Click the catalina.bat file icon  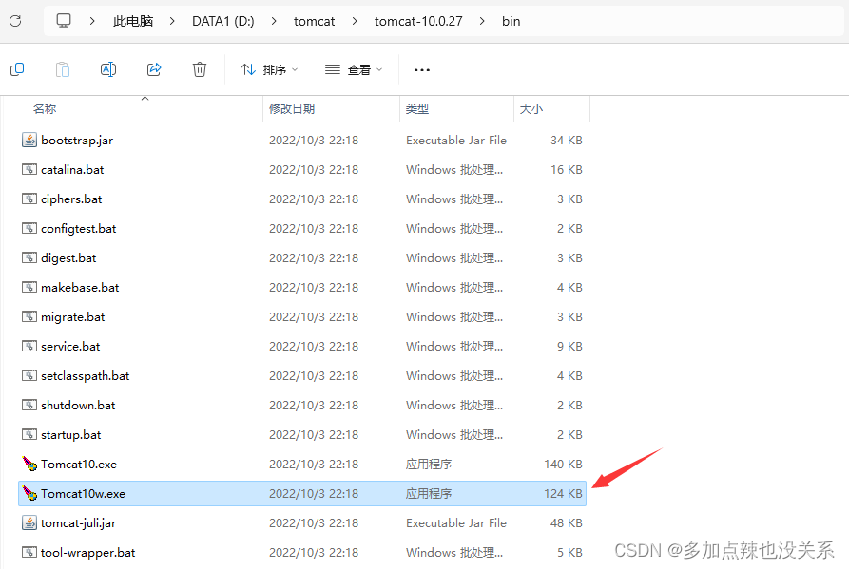coord(29,169)
